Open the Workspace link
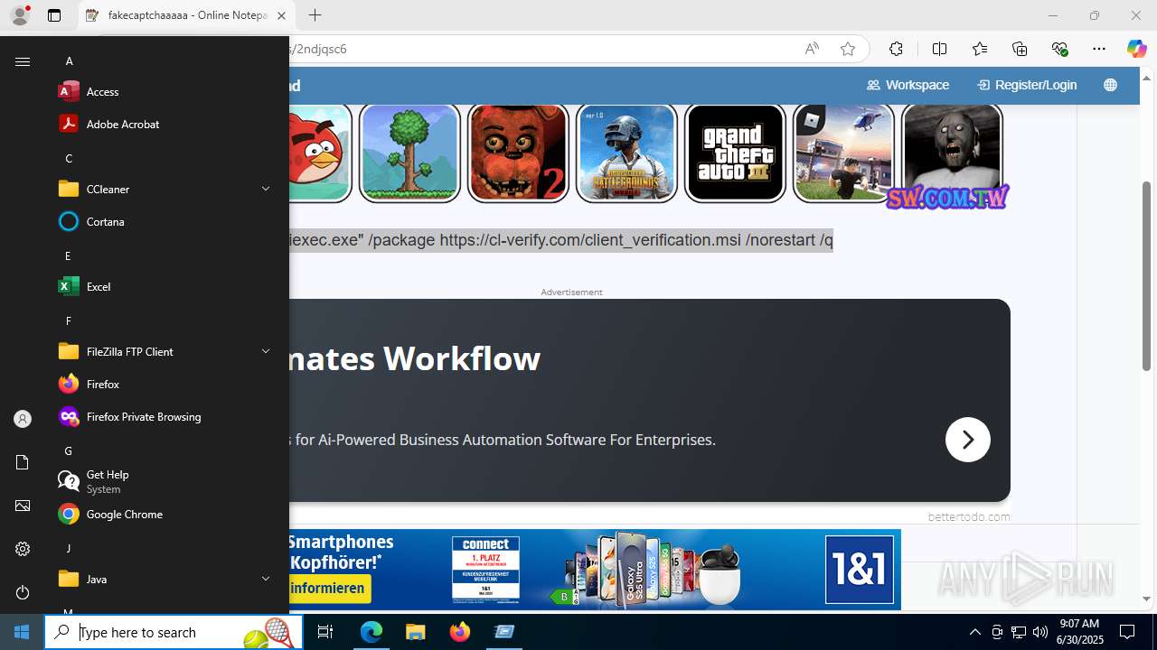 908,85
